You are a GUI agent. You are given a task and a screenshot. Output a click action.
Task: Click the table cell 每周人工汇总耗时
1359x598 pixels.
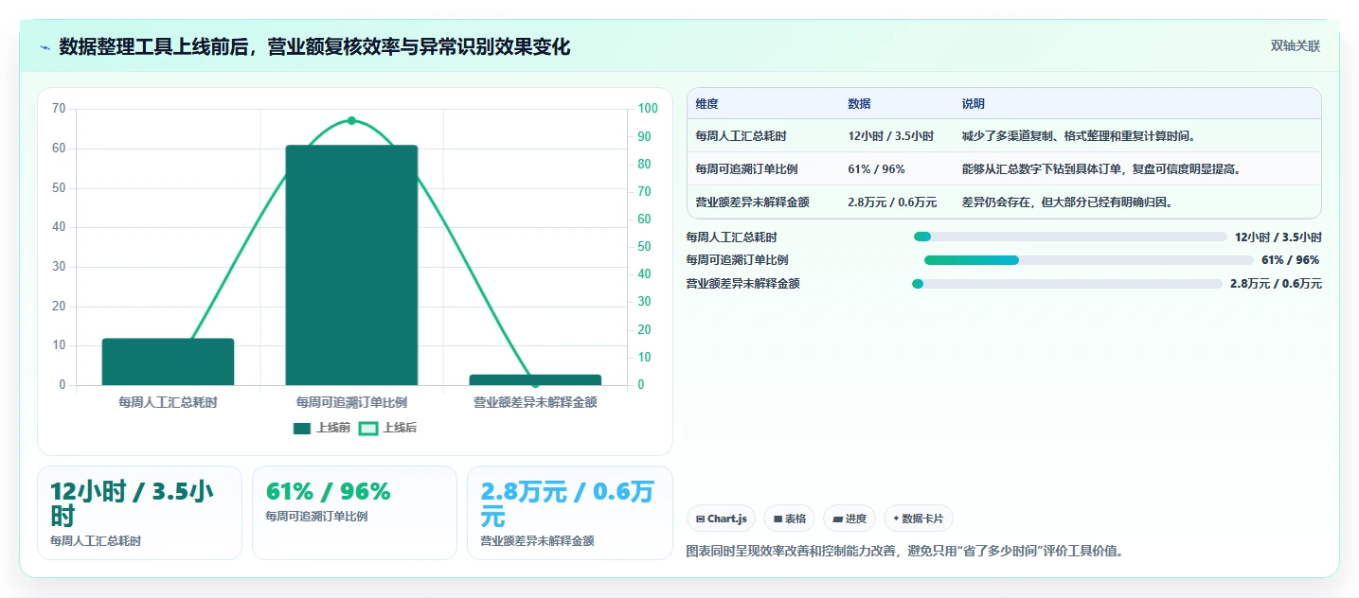pos(741,136)
